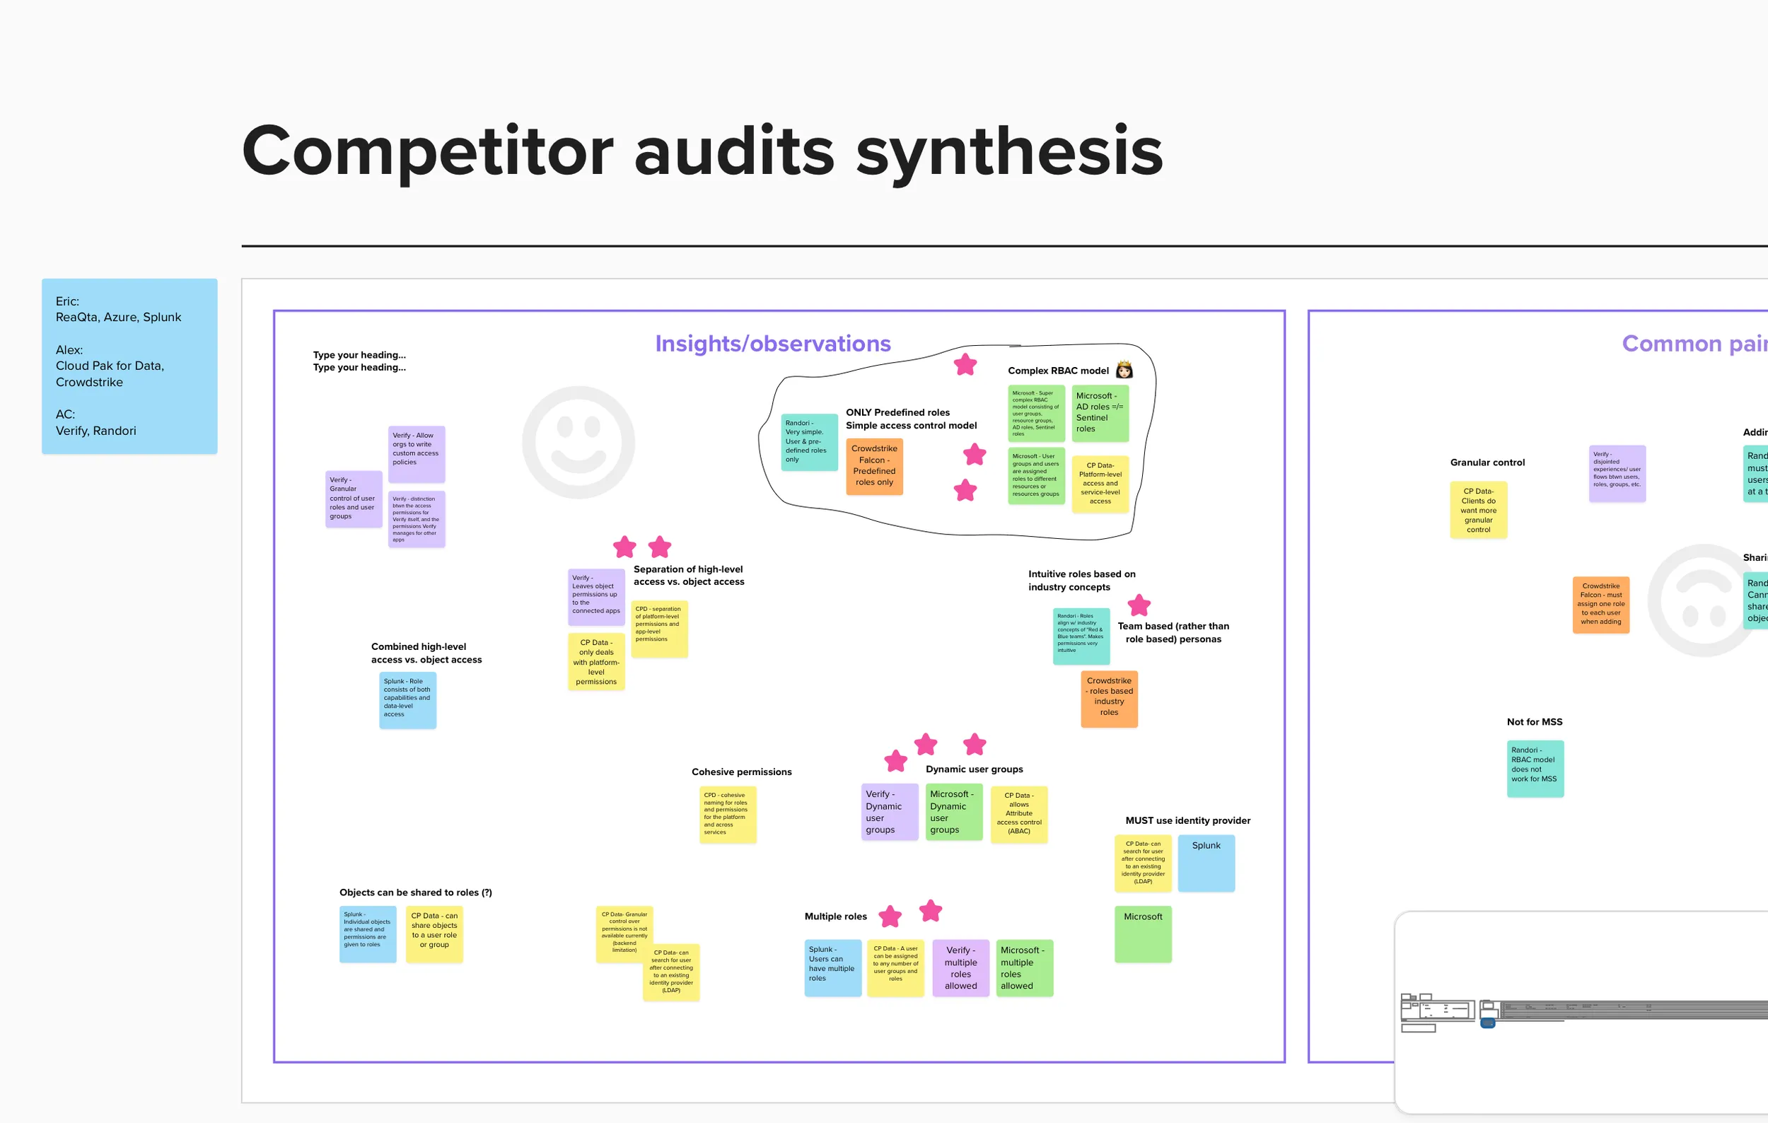Click CP Data- Clients do want more granular note

coord(1479,510)
